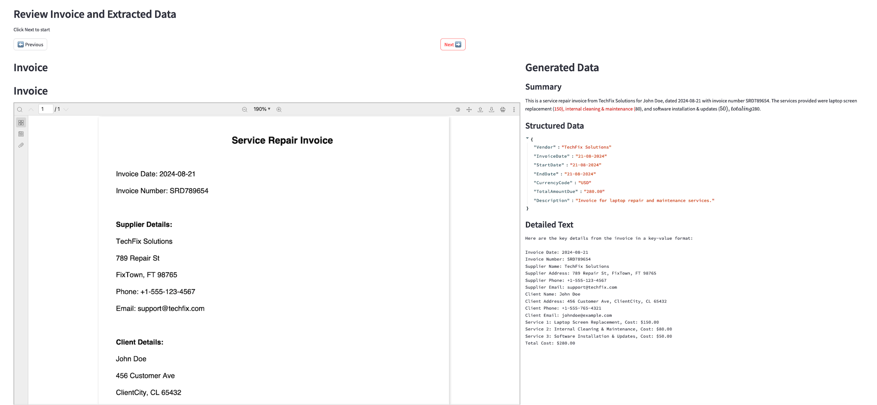
Task: Zoom in the PDF with plus icon
Action: pos(279,109)
